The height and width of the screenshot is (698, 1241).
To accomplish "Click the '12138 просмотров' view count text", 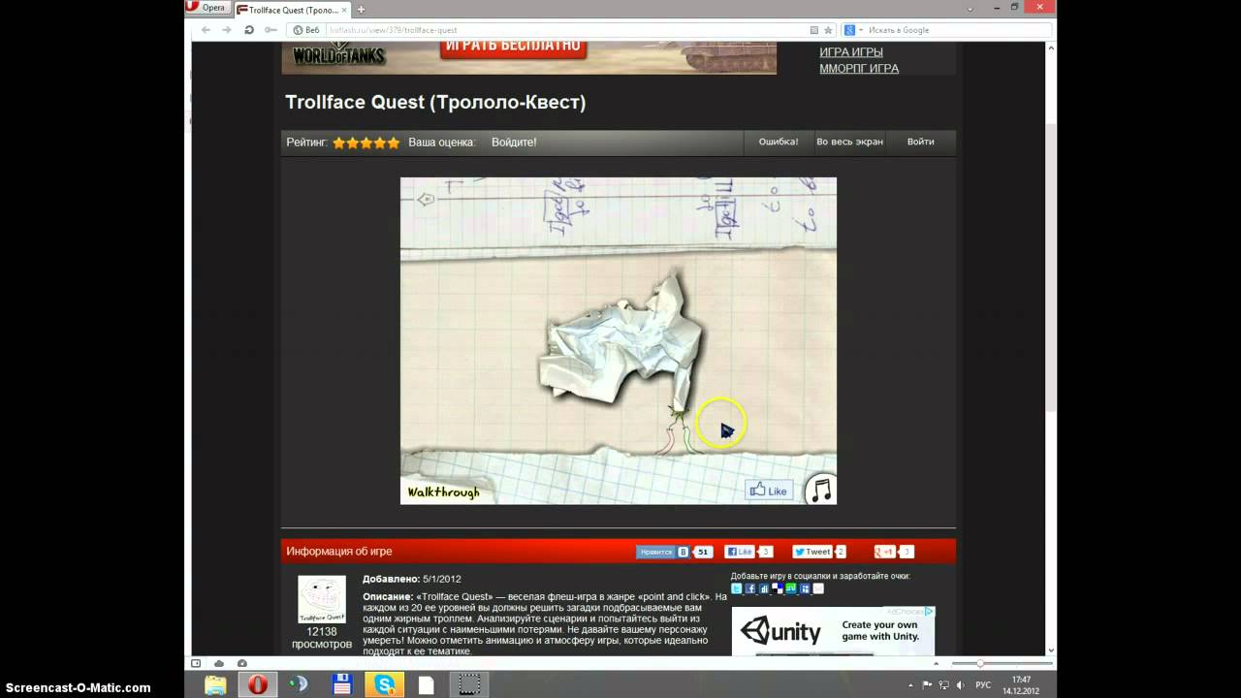I will [322, 638].
